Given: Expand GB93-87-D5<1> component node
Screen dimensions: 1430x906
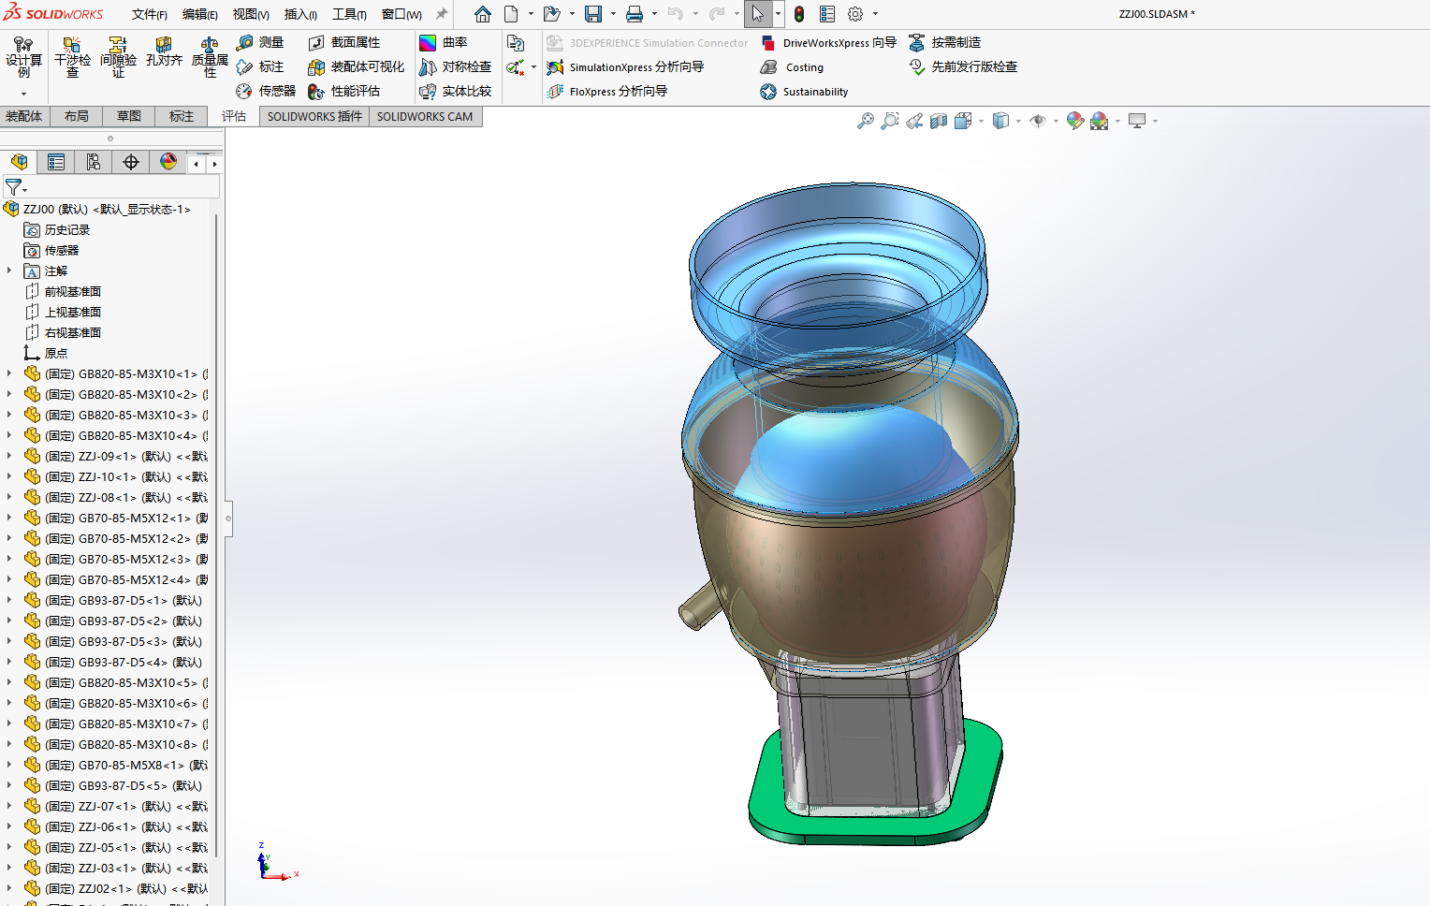Looking at the screenshot, I should tap(9, 600).
